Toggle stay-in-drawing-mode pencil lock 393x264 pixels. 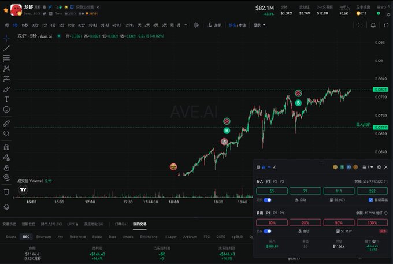tap(6, 157)
